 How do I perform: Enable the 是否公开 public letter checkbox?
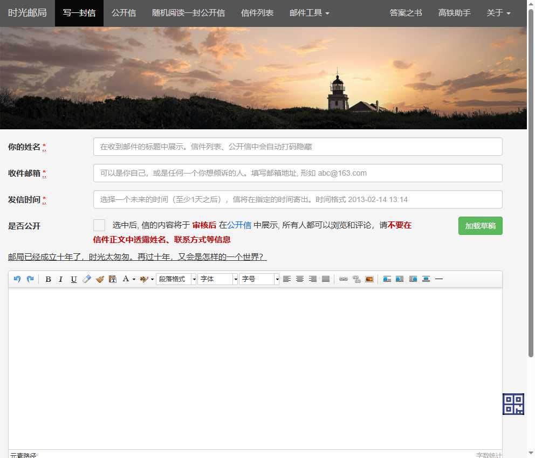99,224
